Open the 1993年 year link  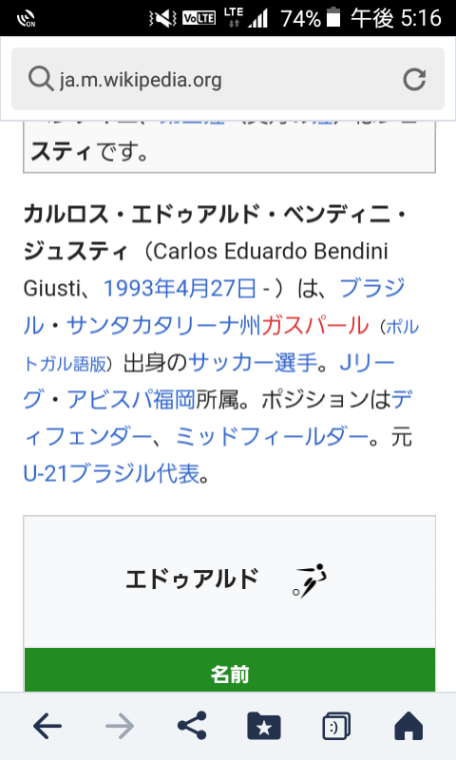140,288
